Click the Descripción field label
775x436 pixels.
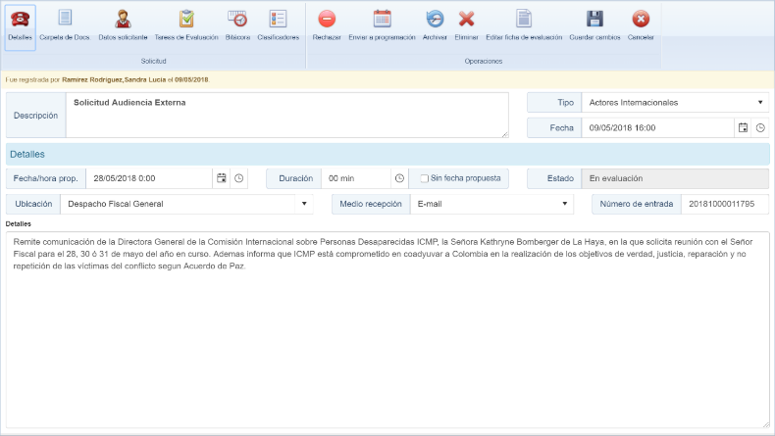click(35, 115)
